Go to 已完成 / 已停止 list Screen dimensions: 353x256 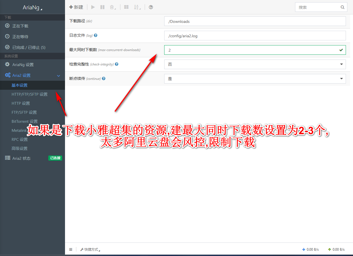[x=29, y=47]
